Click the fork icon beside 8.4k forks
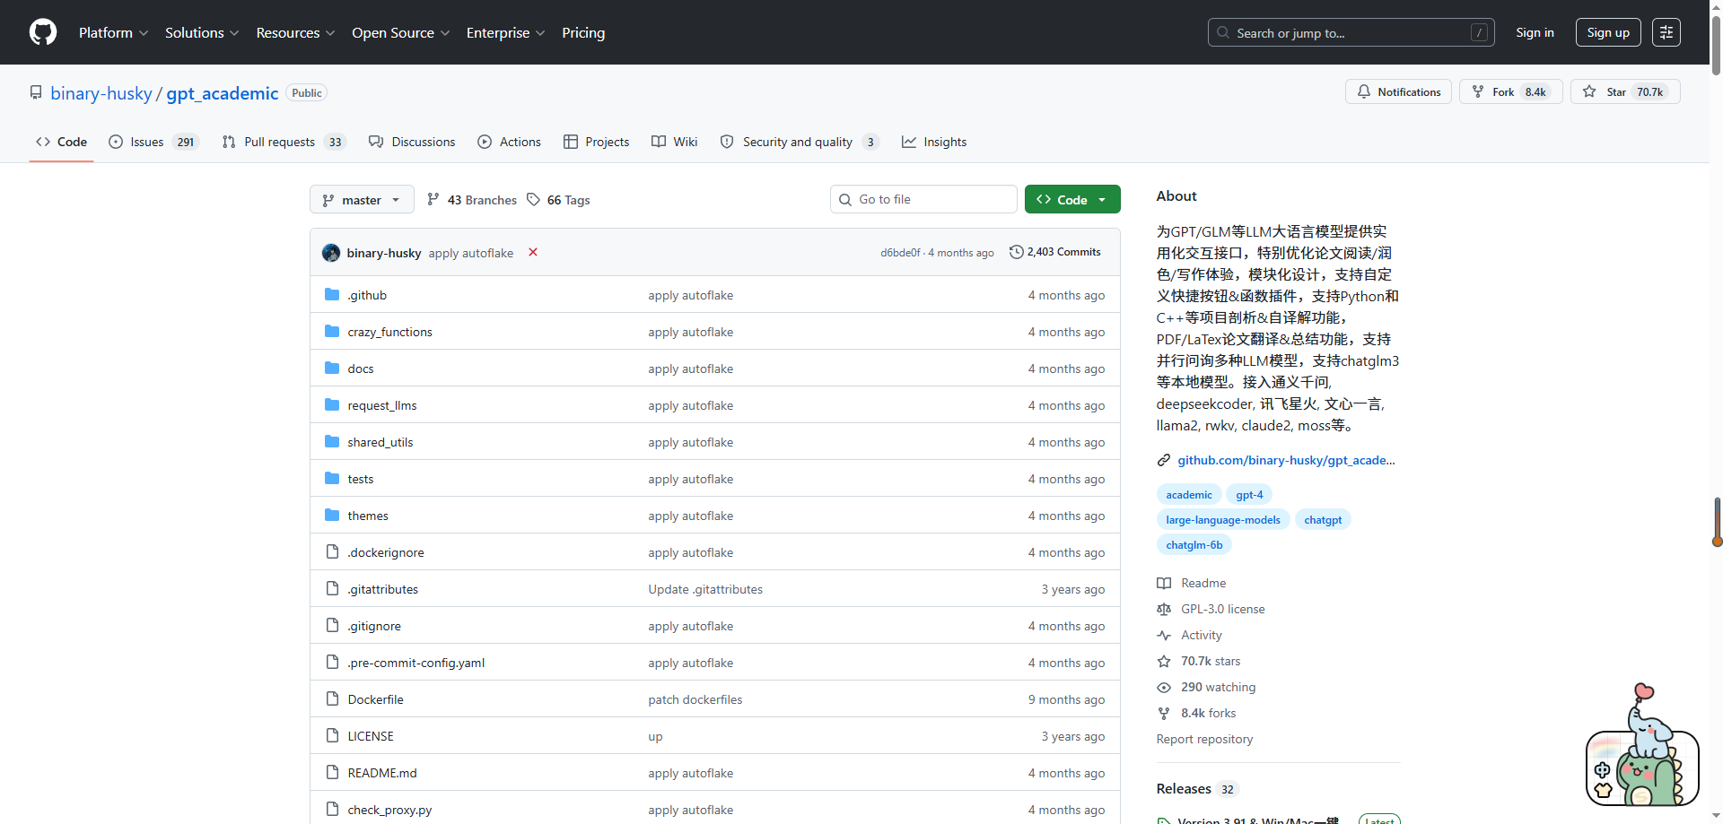The height and width of the screenshot is (824, 1723). 1164,713
